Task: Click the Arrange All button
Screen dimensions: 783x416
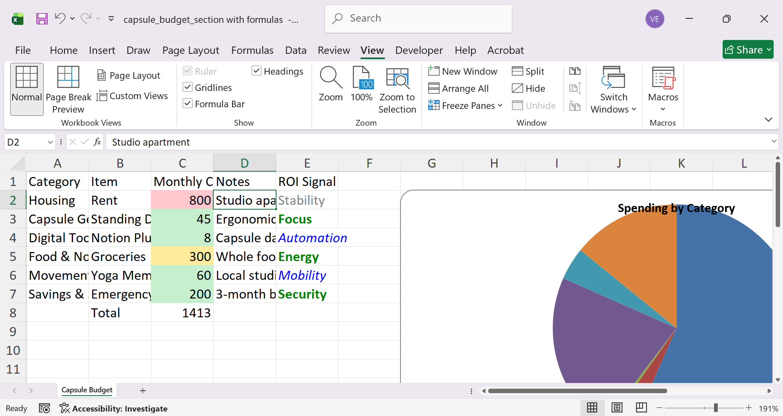Action: [x=458, y=89]
